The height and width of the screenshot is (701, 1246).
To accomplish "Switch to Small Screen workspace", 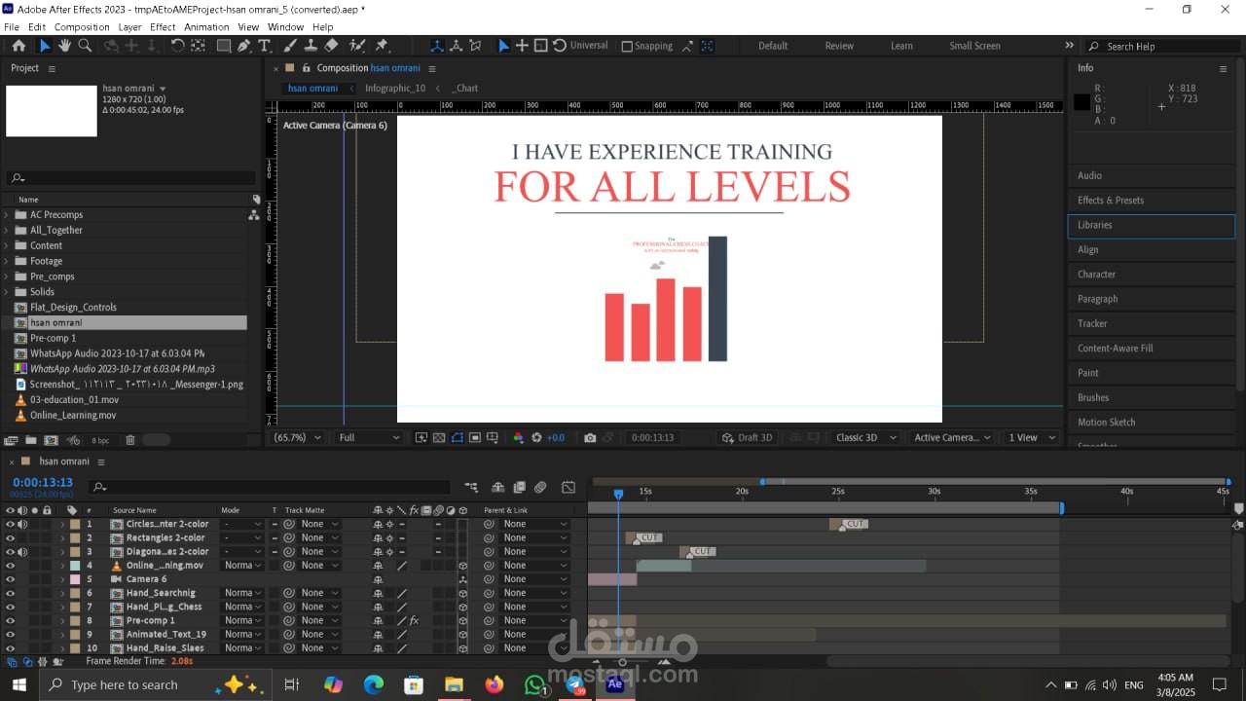I will pyautogui.click(x=974, y=46).
